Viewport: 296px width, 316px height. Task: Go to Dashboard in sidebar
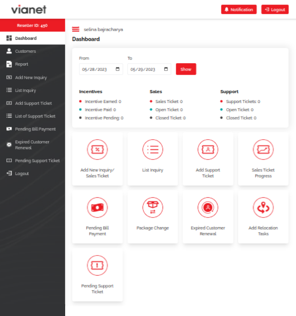point(33,38)
